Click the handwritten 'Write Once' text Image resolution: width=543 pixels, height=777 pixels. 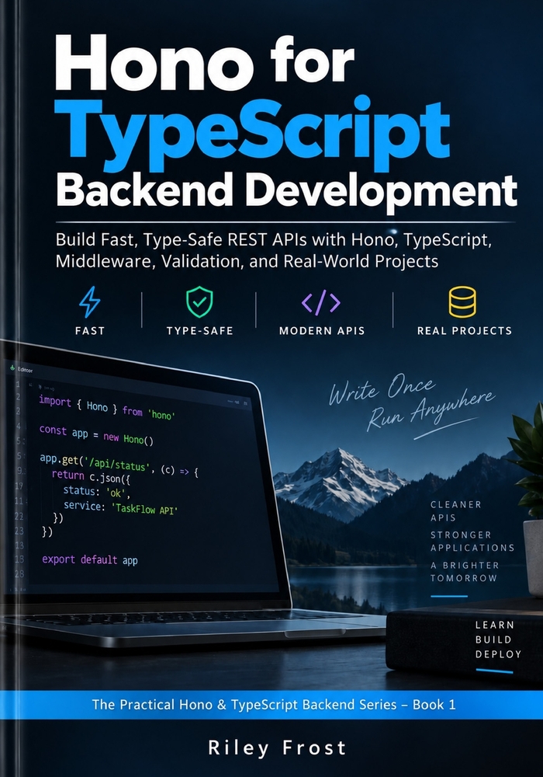(x=382, y=389)
